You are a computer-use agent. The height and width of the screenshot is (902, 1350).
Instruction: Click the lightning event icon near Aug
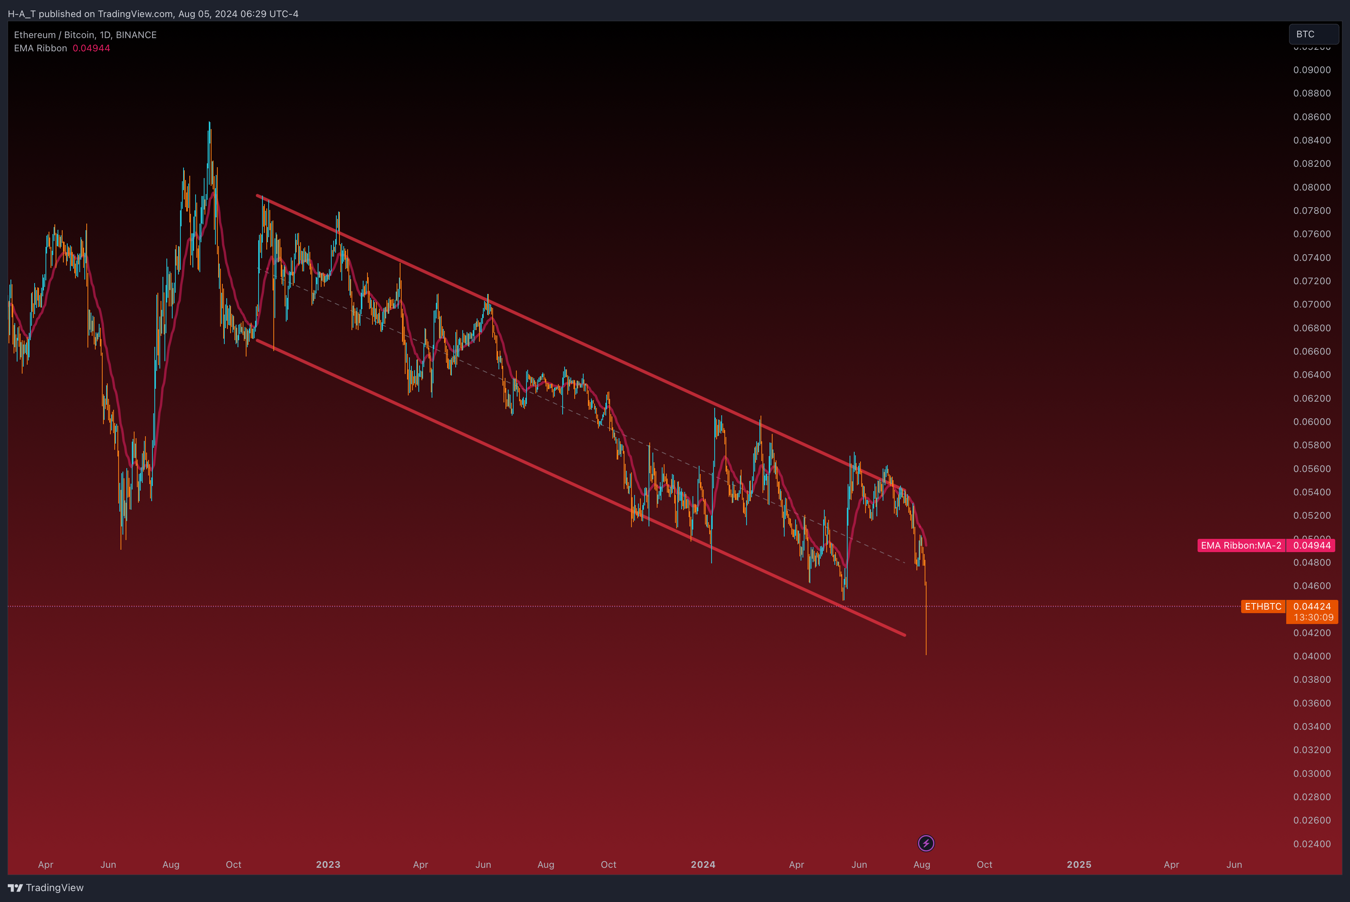click(x=925, y=843)
